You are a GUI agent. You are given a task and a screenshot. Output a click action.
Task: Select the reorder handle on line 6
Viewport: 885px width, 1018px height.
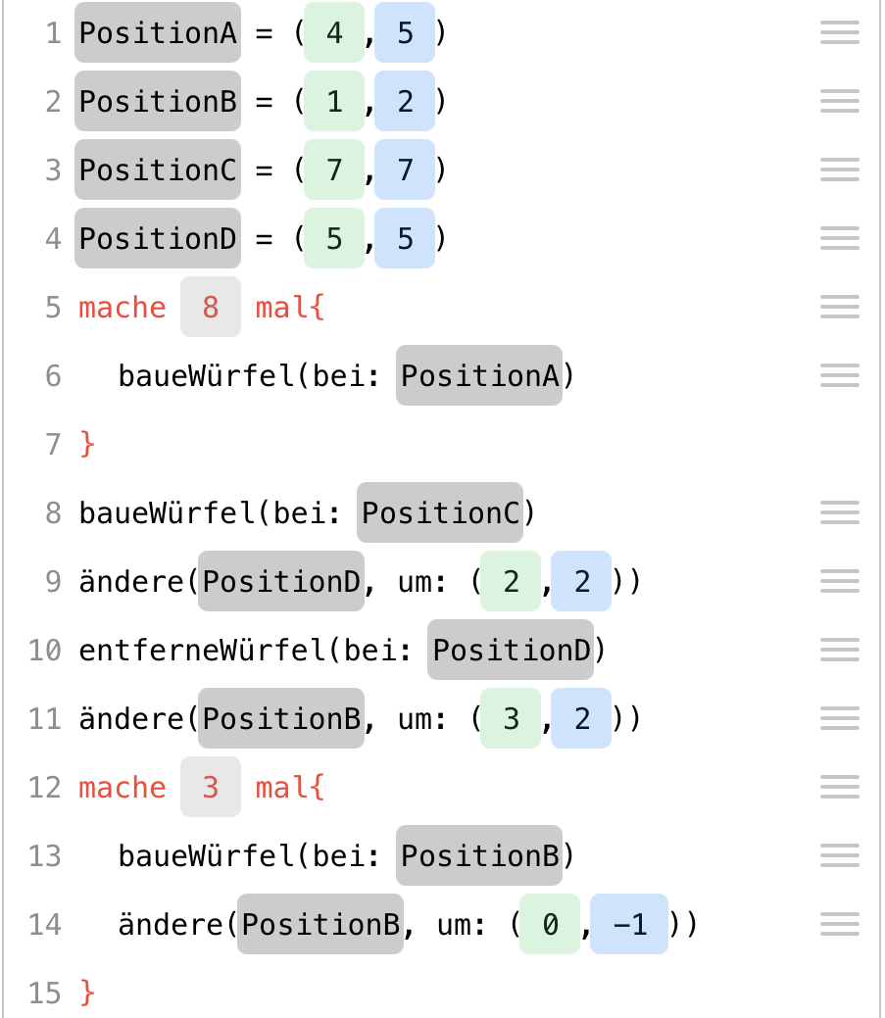click(x=839, y=375)
